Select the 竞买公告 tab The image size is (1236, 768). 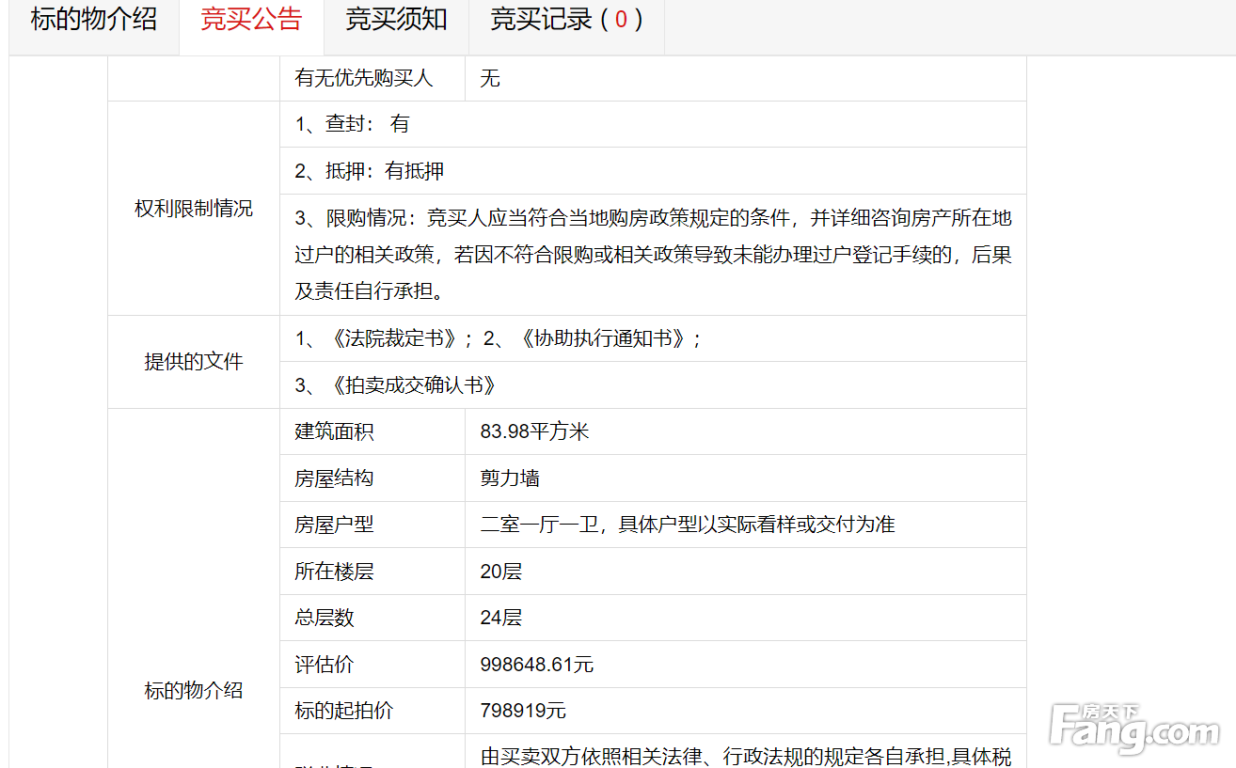click(251, 20)
